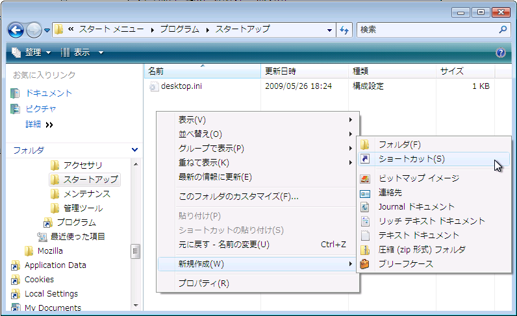Image resolution: width=517 pixels, height=316 pixels.
Task: Select アクセサリ folder in the tree
Action: pyautogui.click(x=82, y=165)
